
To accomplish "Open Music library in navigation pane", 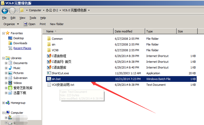I will (x=17, y=68).
